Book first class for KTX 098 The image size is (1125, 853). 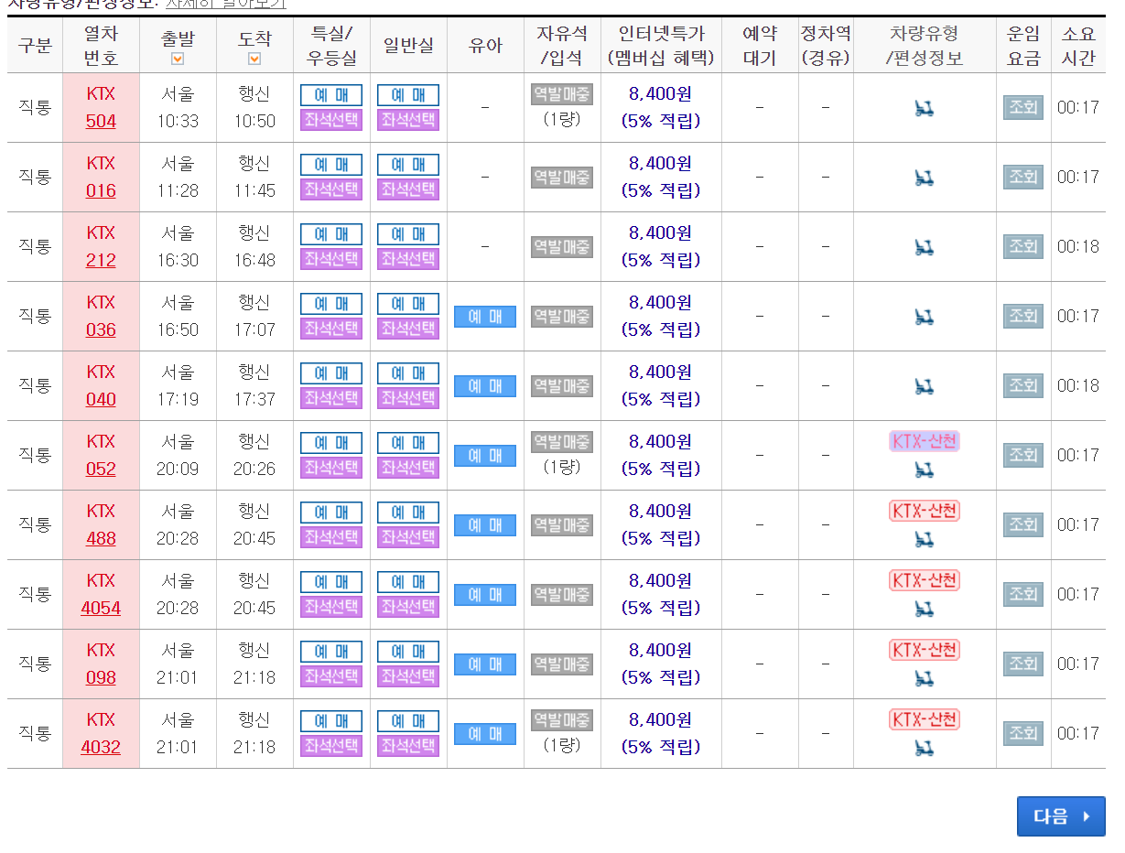pos(331,652)
